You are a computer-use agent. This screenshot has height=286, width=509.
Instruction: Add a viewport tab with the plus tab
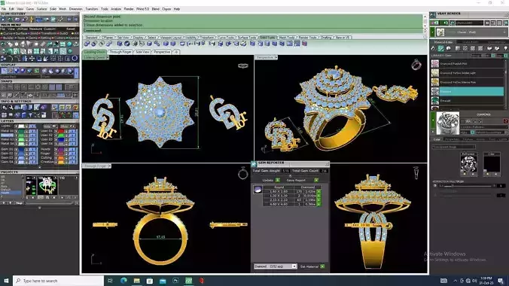tap(176, 52)
